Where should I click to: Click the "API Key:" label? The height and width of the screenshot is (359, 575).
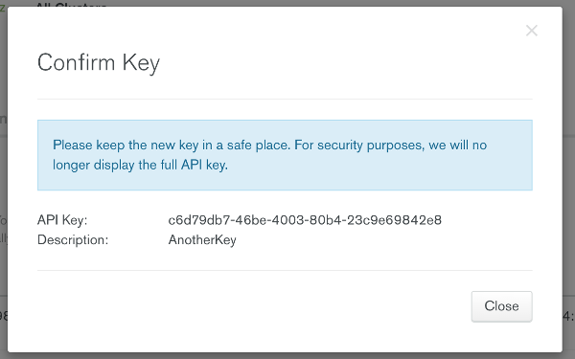[62, 220]
